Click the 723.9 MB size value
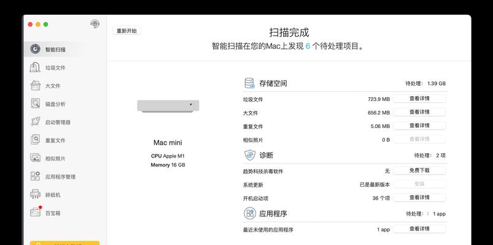This screenshot has height=245, width=493. (379, 99)
